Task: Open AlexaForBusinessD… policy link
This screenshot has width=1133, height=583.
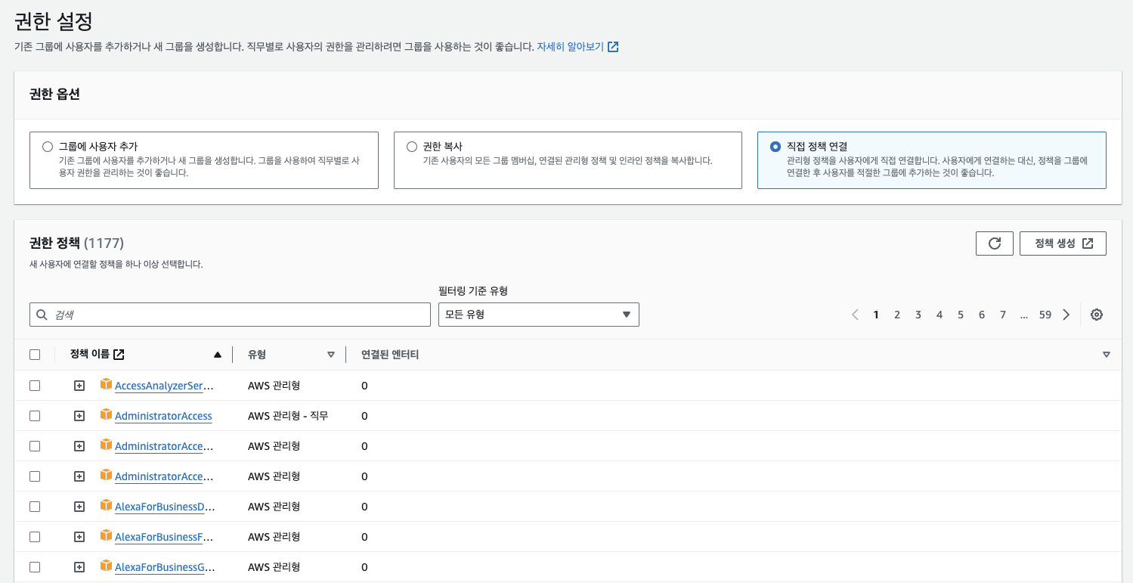Action: [x=165, y=507]
